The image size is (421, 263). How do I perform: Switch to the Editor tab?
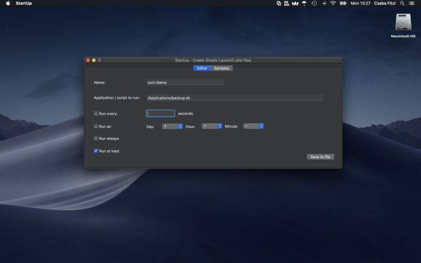pos(202,68)
